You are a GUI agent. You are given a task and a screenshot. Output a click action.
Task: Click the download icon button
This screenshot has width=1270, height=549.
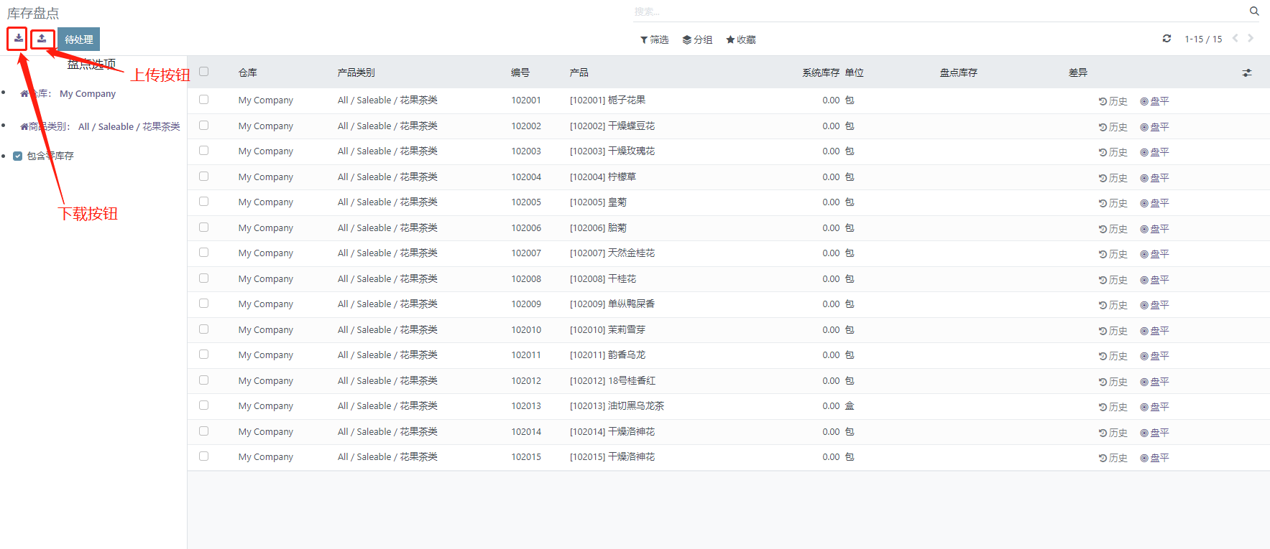[x=18, y=39]
